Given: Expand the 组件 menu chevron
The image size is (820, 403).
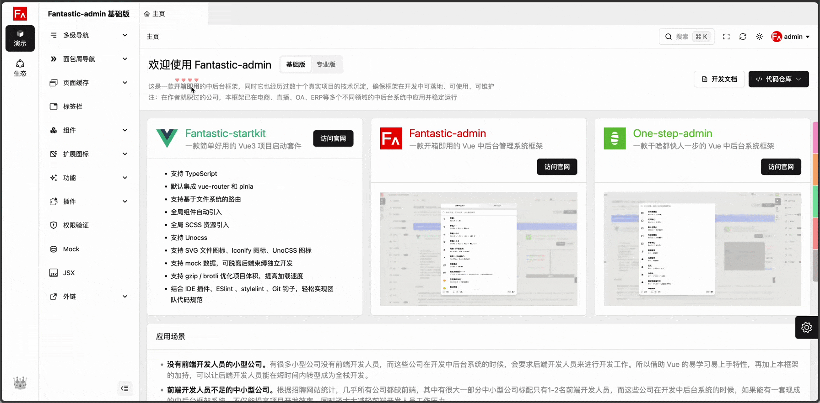Looking at the screenshot, I should coord(125,130).
